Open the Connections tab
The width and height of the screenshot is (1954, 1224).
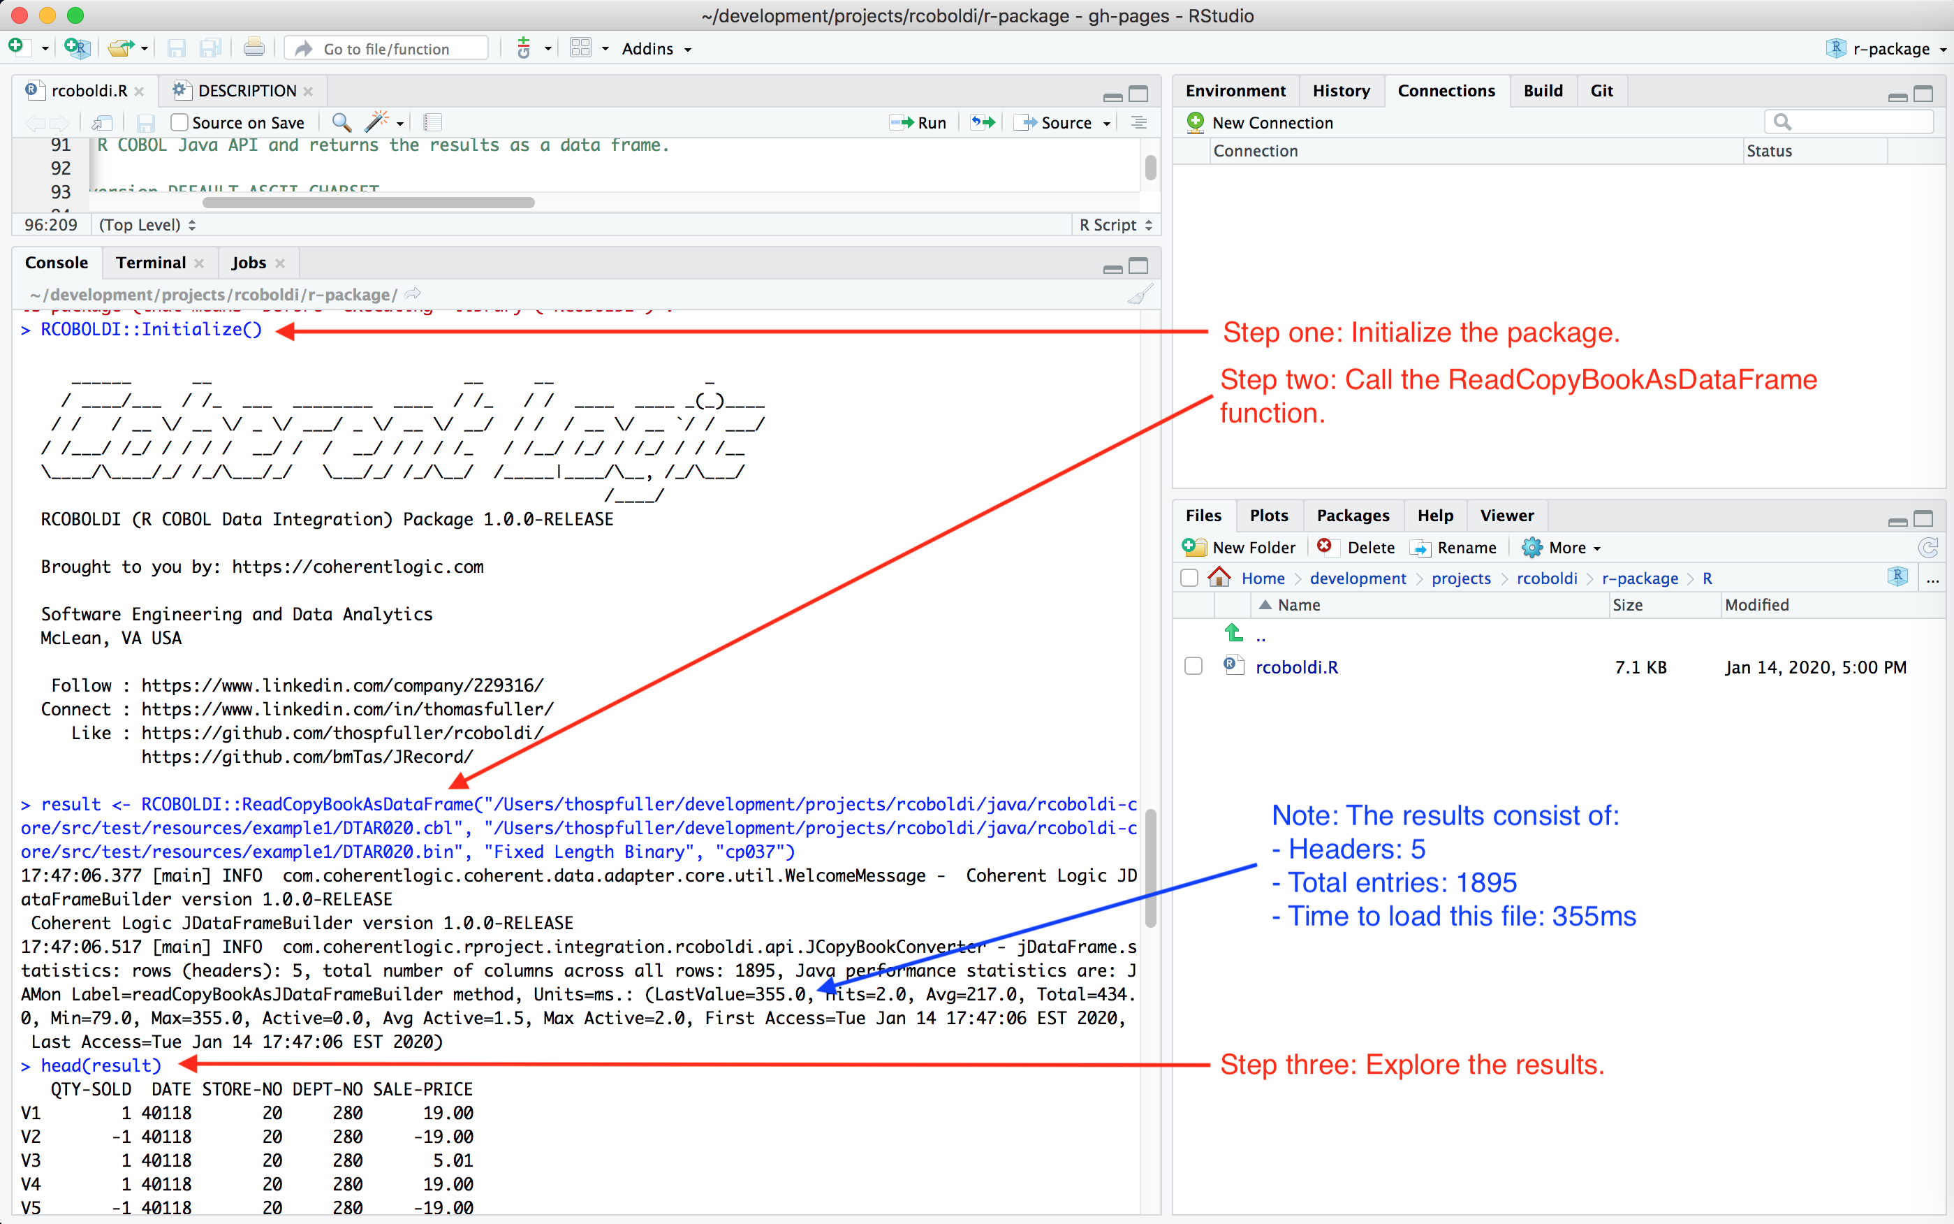click(1446, 90)
